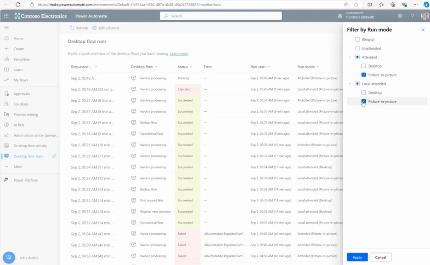The height and width of the screenshot is (265, 430).
Task: Open the Learn more link
Action: [x=179, y=53]
